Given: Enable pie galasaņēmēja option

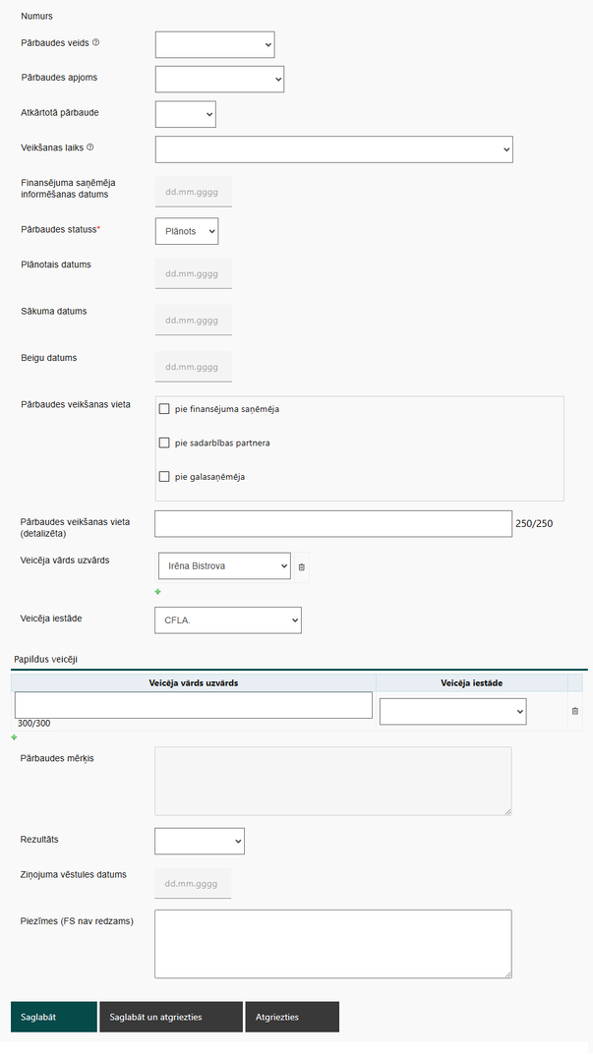Looking at the screenshot, I should [164, 477].
